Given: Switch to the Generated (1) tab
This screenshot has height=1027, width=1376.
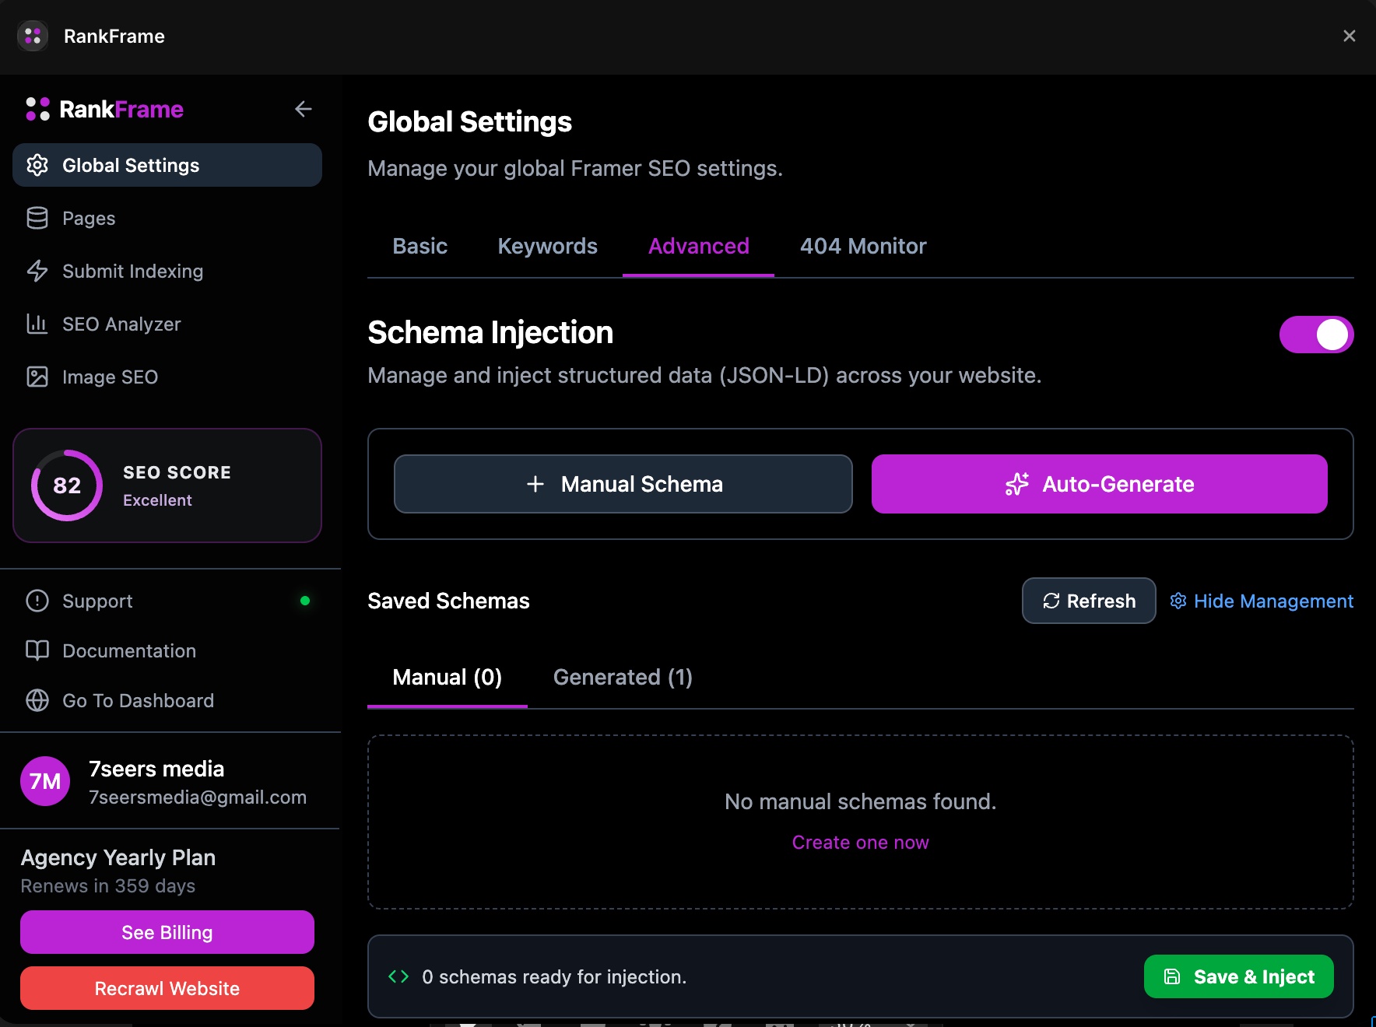Looking at the screenshot, I should tap(622, 677).
